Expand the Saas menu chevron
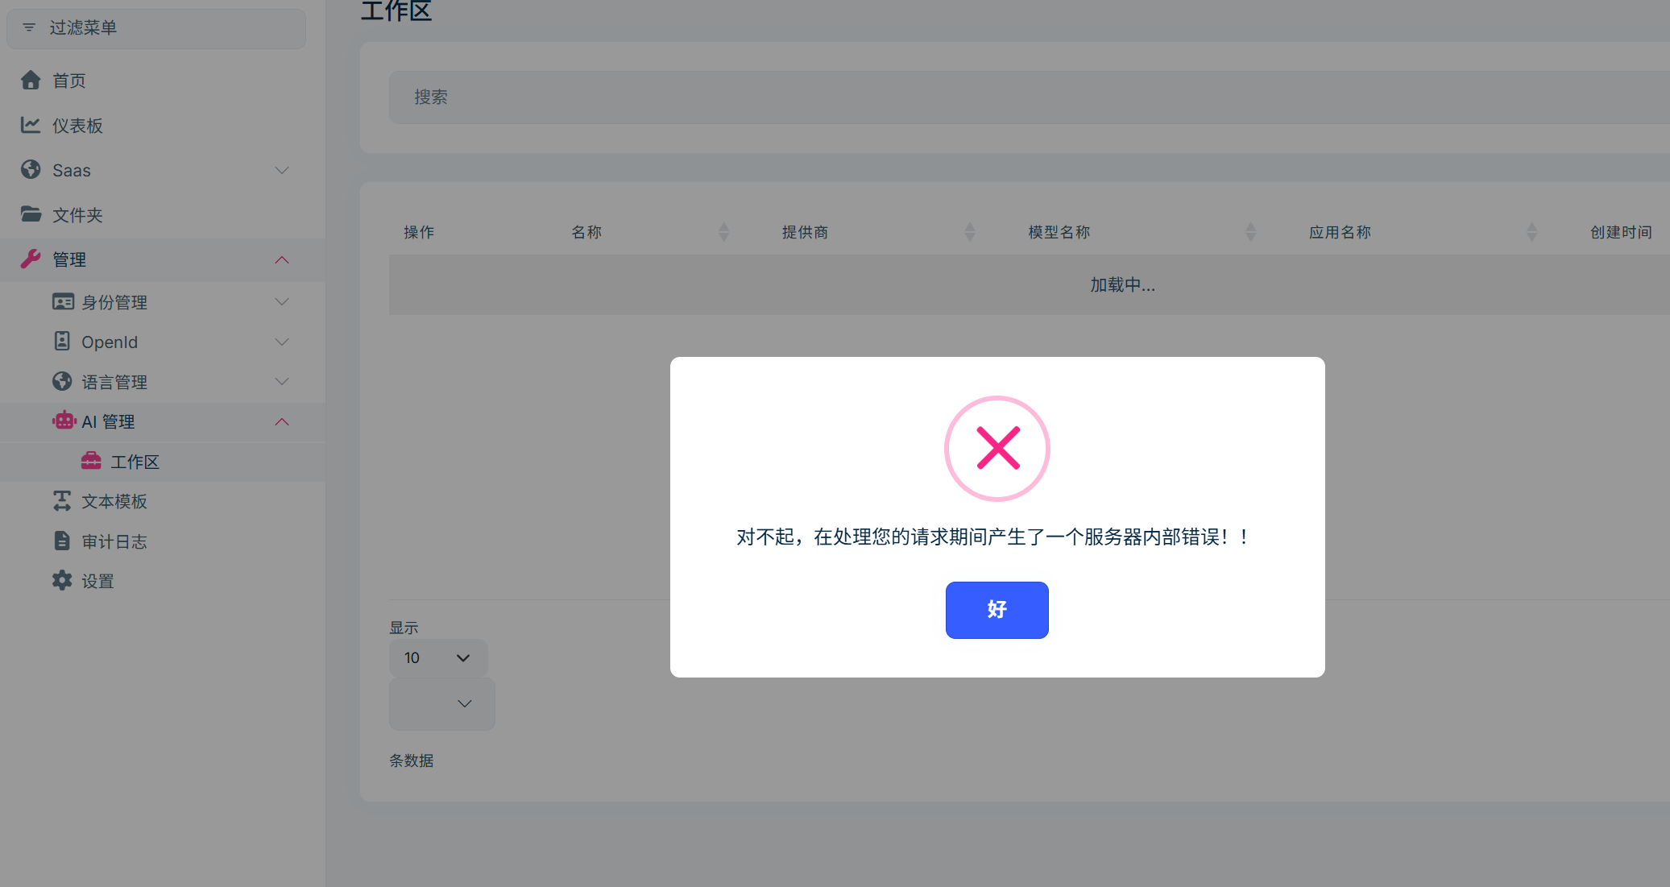The height and width of the screenshot is (887, 1670). (x=282, y=170)
